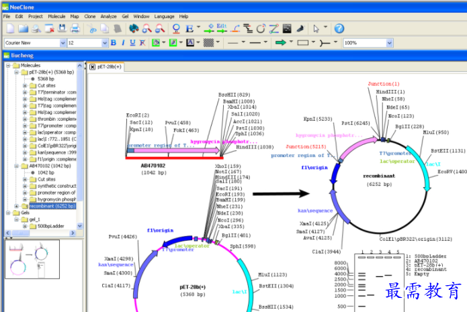Click the close-window red X toolbar icon
The height and width of the screenshot is (312, 467).
click(49, 29)
